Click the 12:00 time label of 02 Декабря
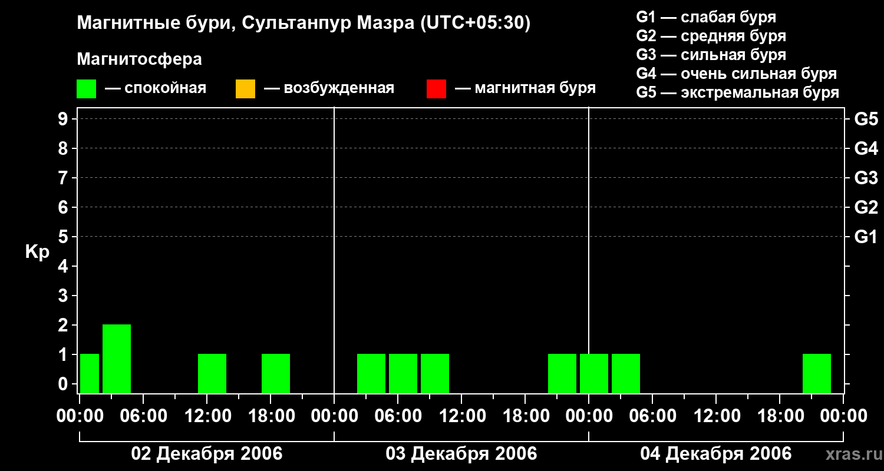This screenshot has width=884, height=471. click(207, 416)
